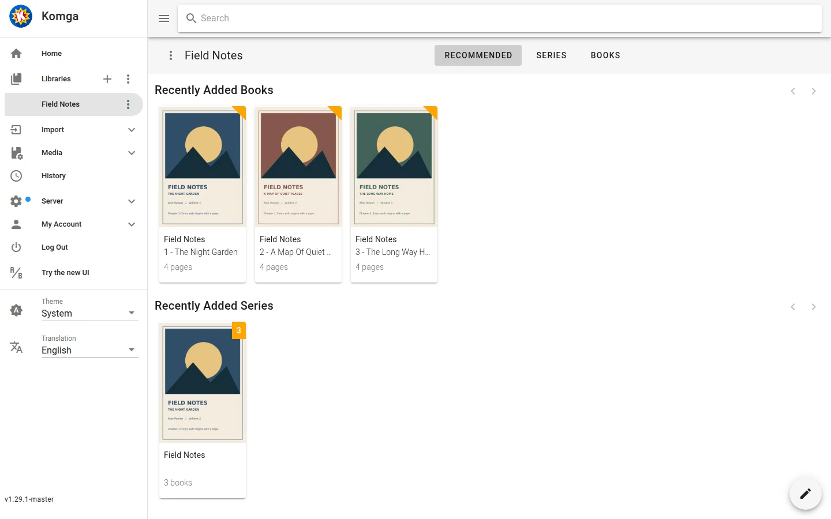Expand the Import submenu chevron
Image resolution: width=831 pixels, height=519 pixels.
pyautogui.click(x=132, y=130)
